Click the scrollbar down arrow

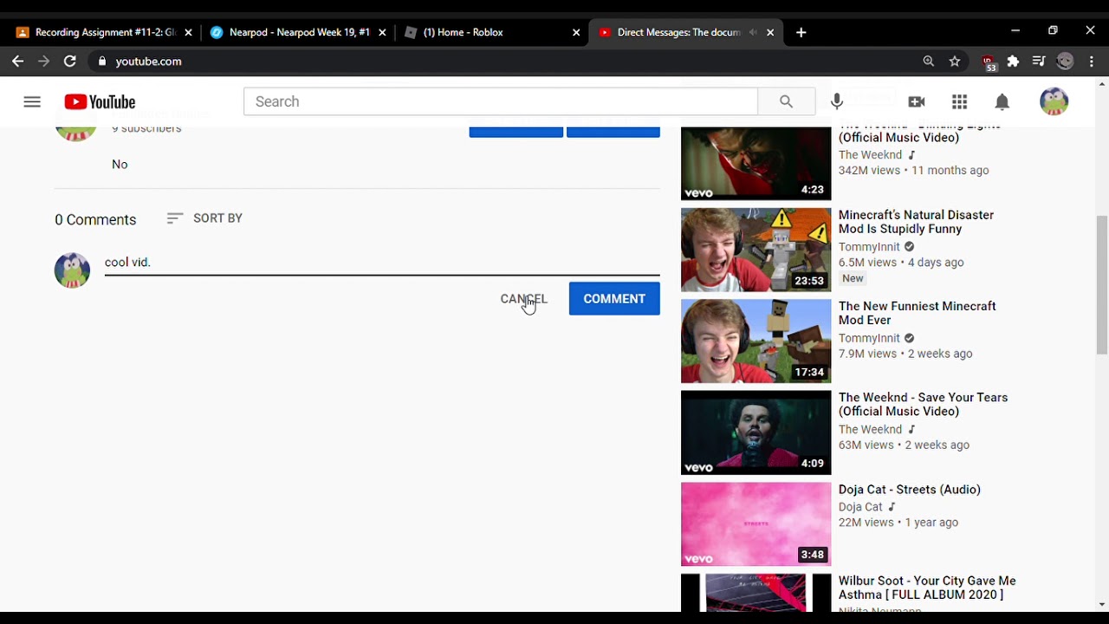click(x=1102, y=604)
